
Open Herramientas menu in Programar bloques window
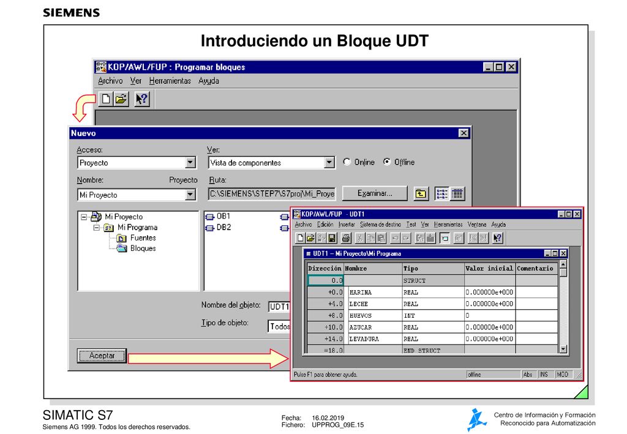coord(170,81)
